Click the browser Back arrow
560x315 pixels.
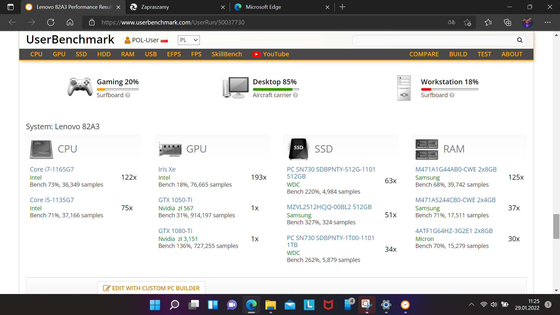pyautogui.click(x=12, y=22)
